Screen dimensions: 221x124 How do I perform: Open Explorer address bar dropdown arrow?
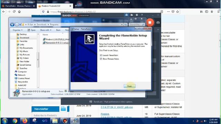[x=122, y=24]
